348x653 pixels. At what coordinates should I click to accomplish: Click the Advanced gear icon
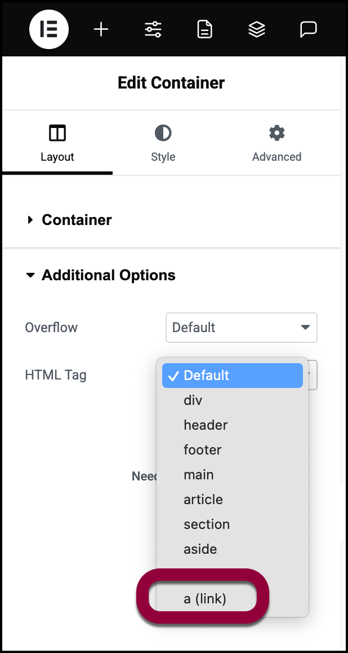(x=276, y=133)
